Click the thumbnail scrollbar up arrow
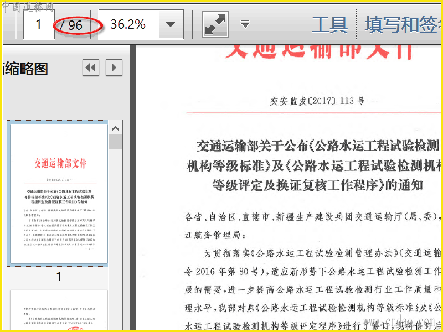Screen dimensions: 443x332 (x=115, y=128)
